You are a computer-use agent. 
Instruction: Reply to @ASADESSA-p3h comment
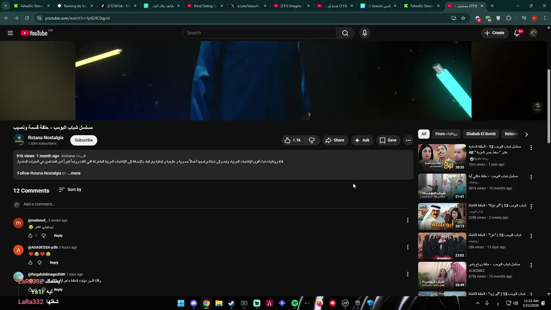(x=54, y=263)
